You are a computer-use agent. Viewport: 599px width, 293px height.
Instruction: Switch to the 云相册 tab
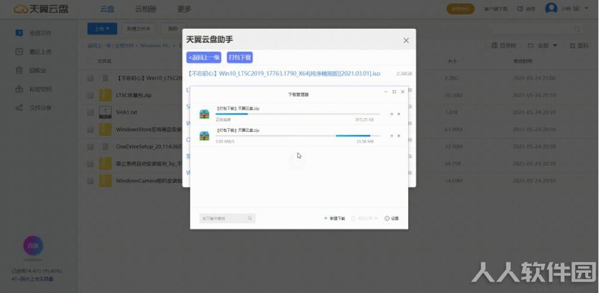tap(145, 9)
